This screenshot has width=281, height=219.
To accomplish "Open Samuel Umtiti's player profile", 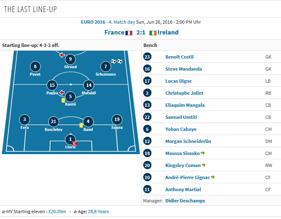I will point(181,117).
